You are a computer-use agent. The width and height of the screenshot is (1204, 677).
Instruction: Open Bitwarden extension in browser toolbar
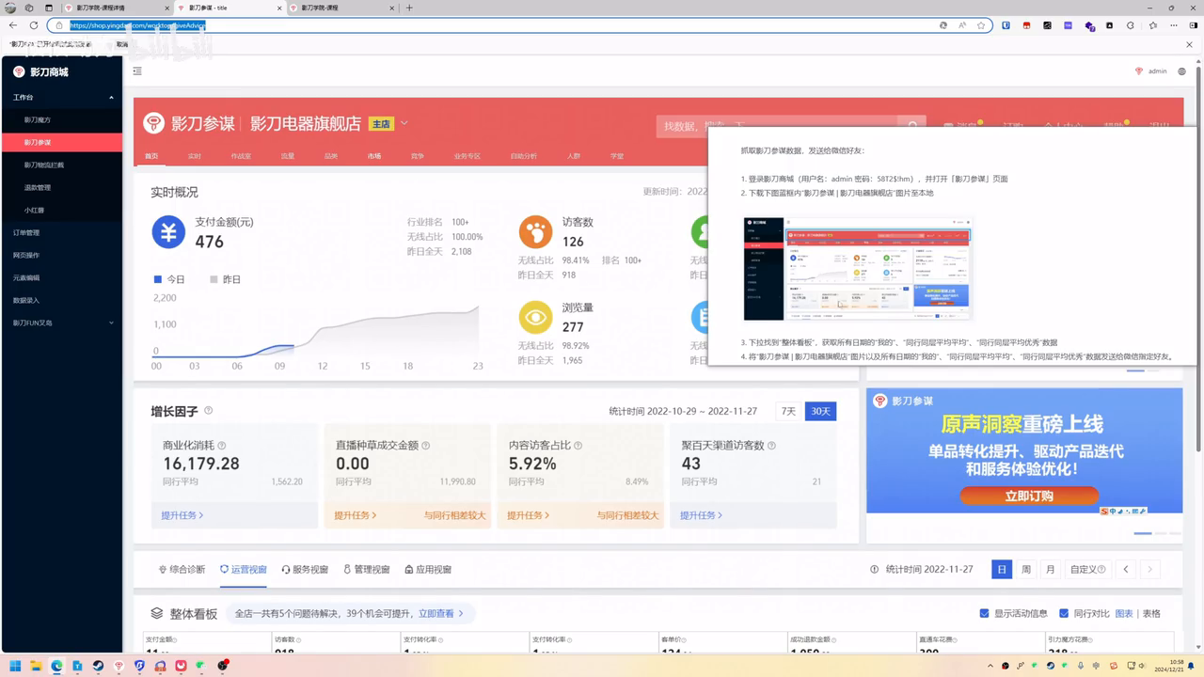[x=1006, y=25]
